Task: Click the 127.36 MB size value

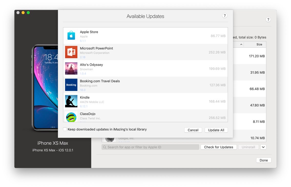Action: point(217,85)
